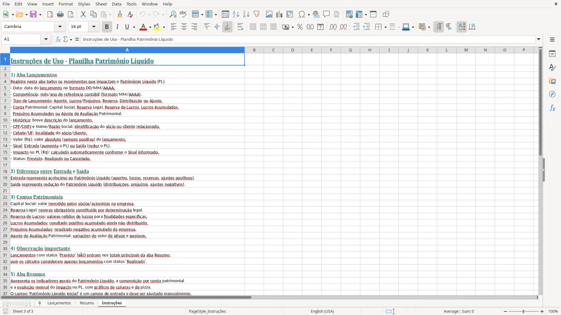Click the Cut scissors icon

(x=83, y=14)
